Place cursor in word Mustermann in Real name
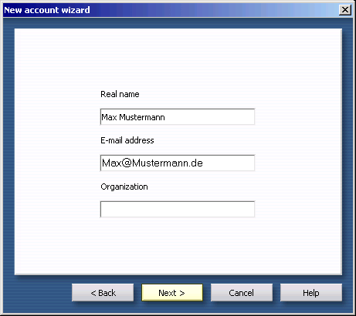 click(x=142, y=117)
